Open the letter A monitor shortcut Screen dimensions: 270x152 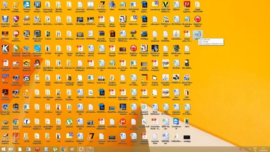(x=5, y=107)
